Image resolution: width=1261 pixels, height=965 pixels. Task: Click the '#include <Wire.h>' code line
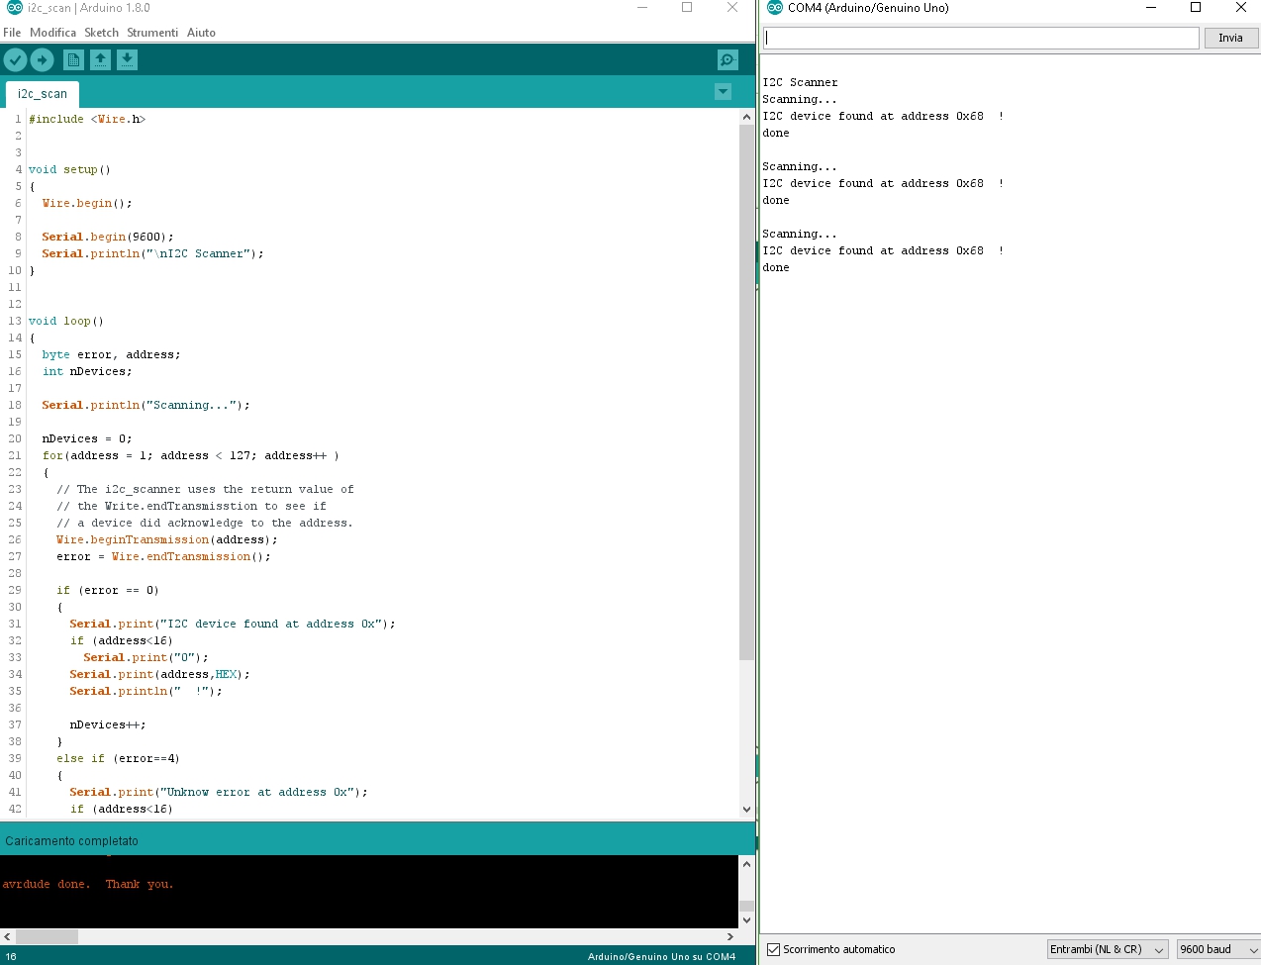87,119
